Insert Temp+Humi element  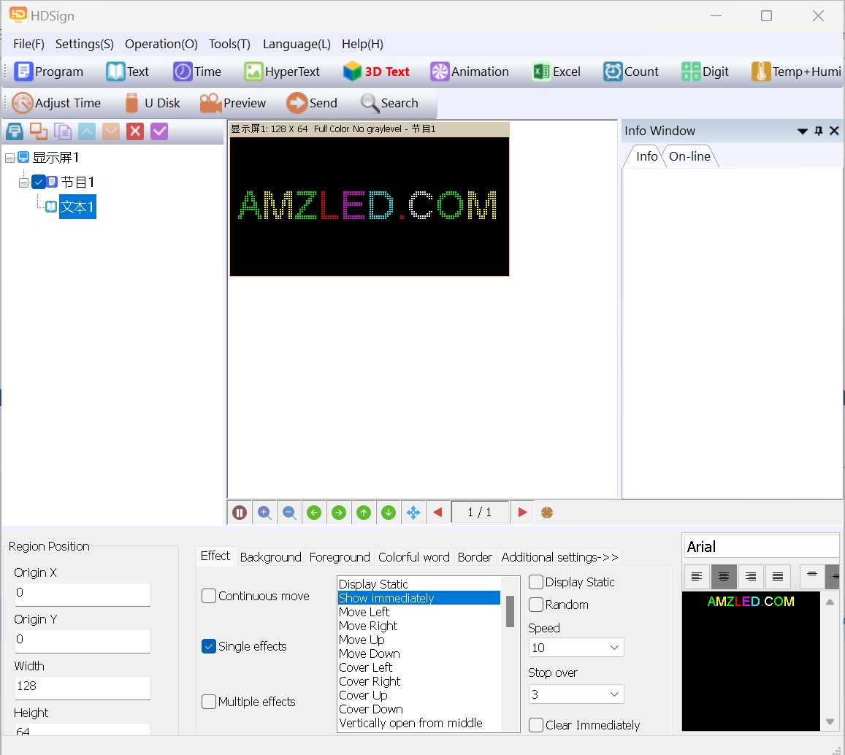pyautogui.click(x=796, y=72)
